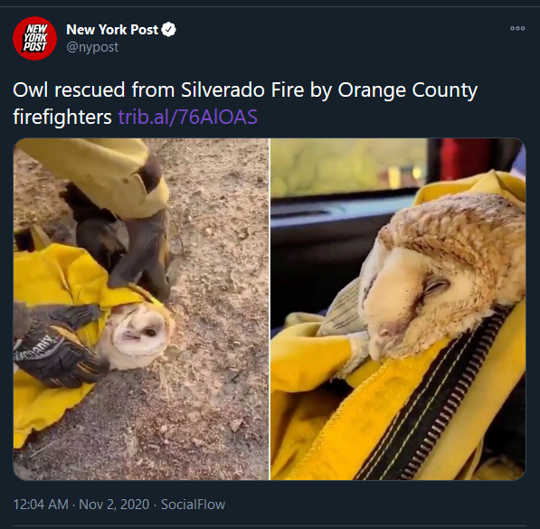Click the Nov 2, 2020 date
This screenshot has width=540, height=529.
pyautogui.click(x=114, y=505)
